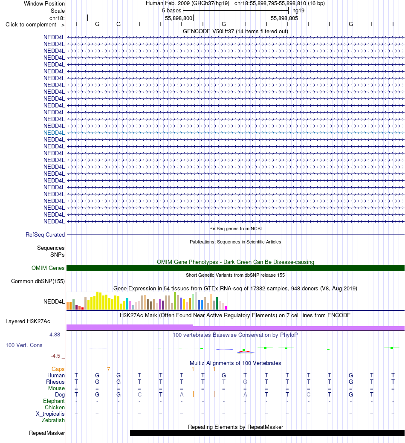Click the '4.88' PhyloP upper scale value
This screenshot has height=443, width=405.
(x=55, y=335)
